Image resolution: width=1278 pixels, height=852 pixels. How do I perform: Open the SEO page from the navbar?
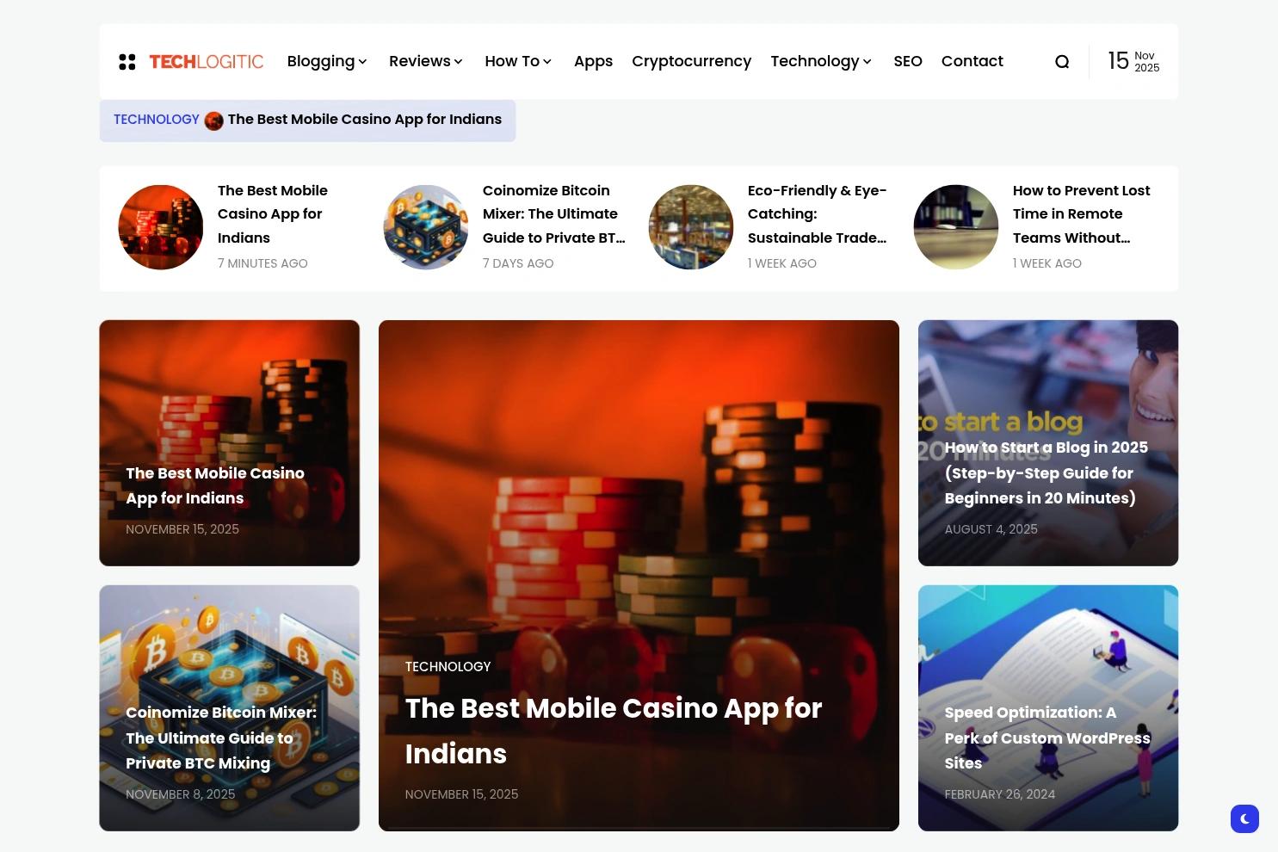coord(908,61)
